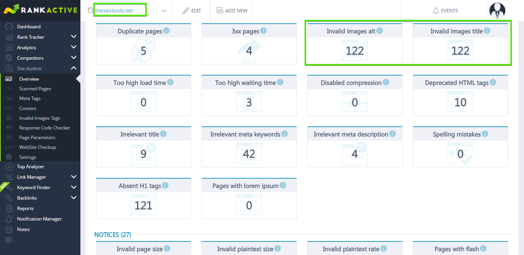Click info icon next to Invalid plaintext rate
Screen dimensions: 524x255
click(x=384, y=248)
